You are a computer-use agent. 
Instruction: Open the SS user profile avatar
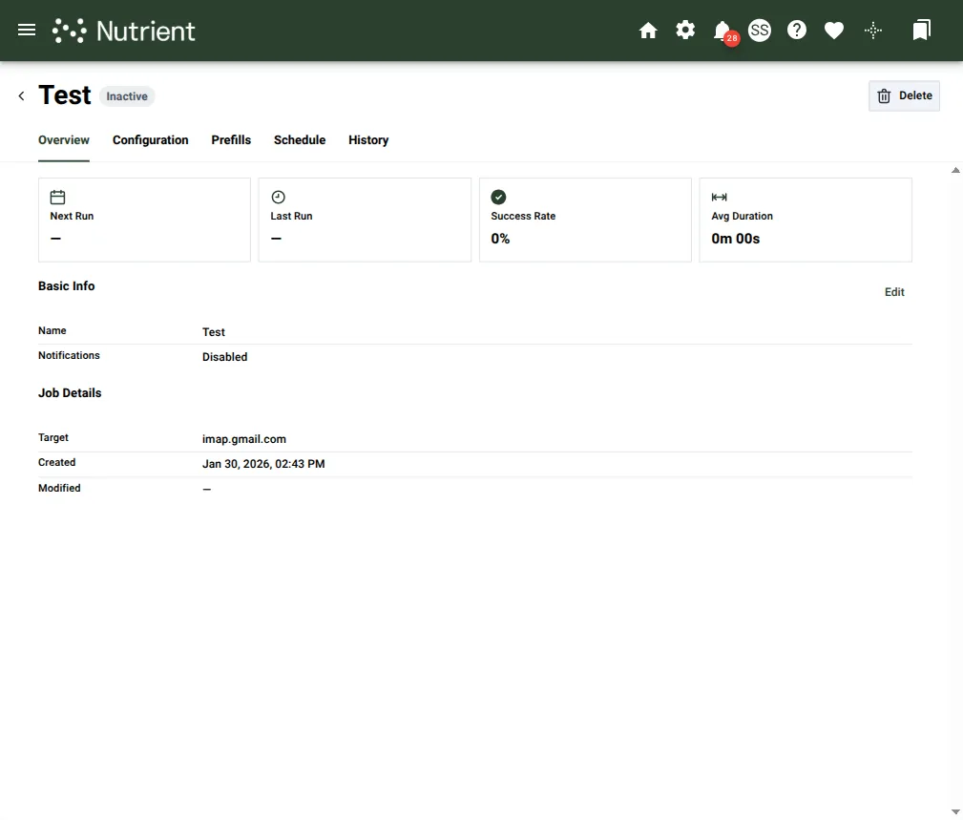pos(760,31)
